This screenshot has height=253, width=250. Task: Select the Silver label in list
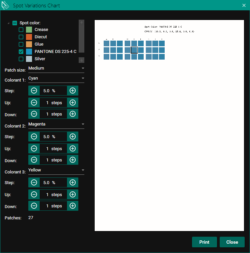(40, 59)
